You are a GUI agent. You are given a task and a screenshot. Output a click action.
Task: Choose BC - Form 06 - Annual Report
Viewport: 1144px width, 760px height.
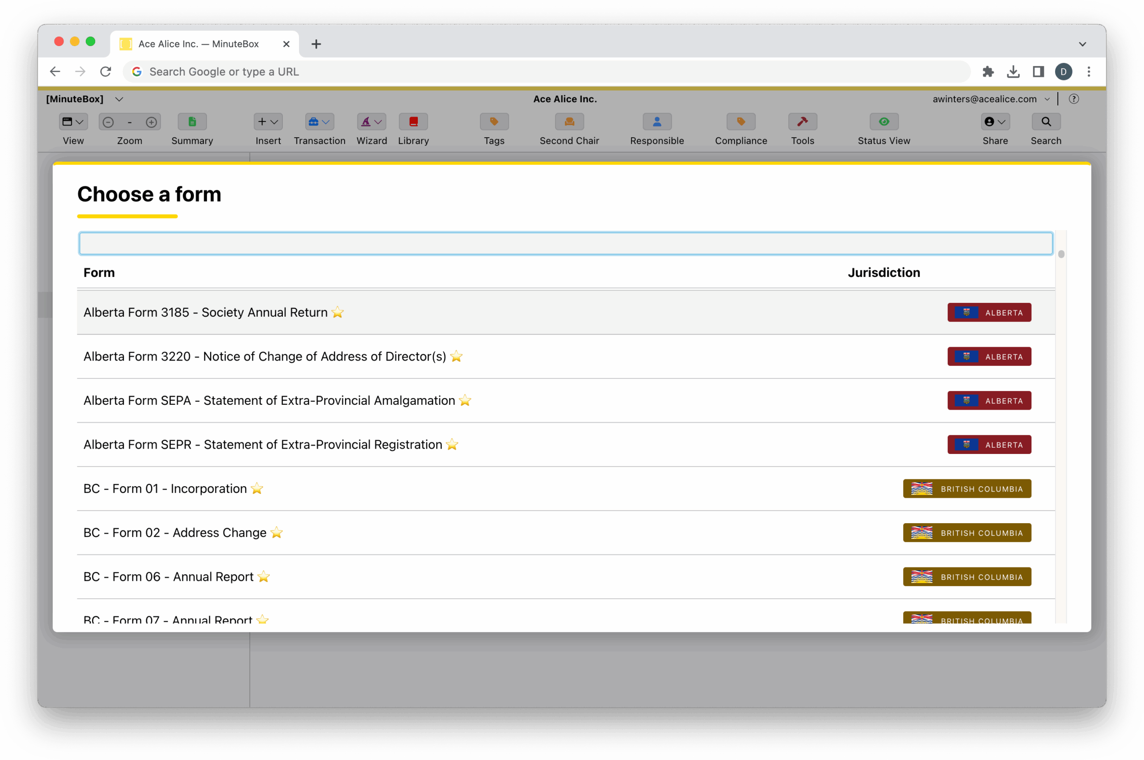click(168, 577)
